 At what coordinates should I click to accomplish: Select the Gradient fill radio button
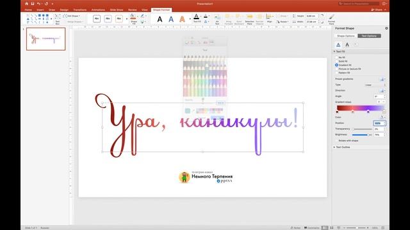click(337, 65)
